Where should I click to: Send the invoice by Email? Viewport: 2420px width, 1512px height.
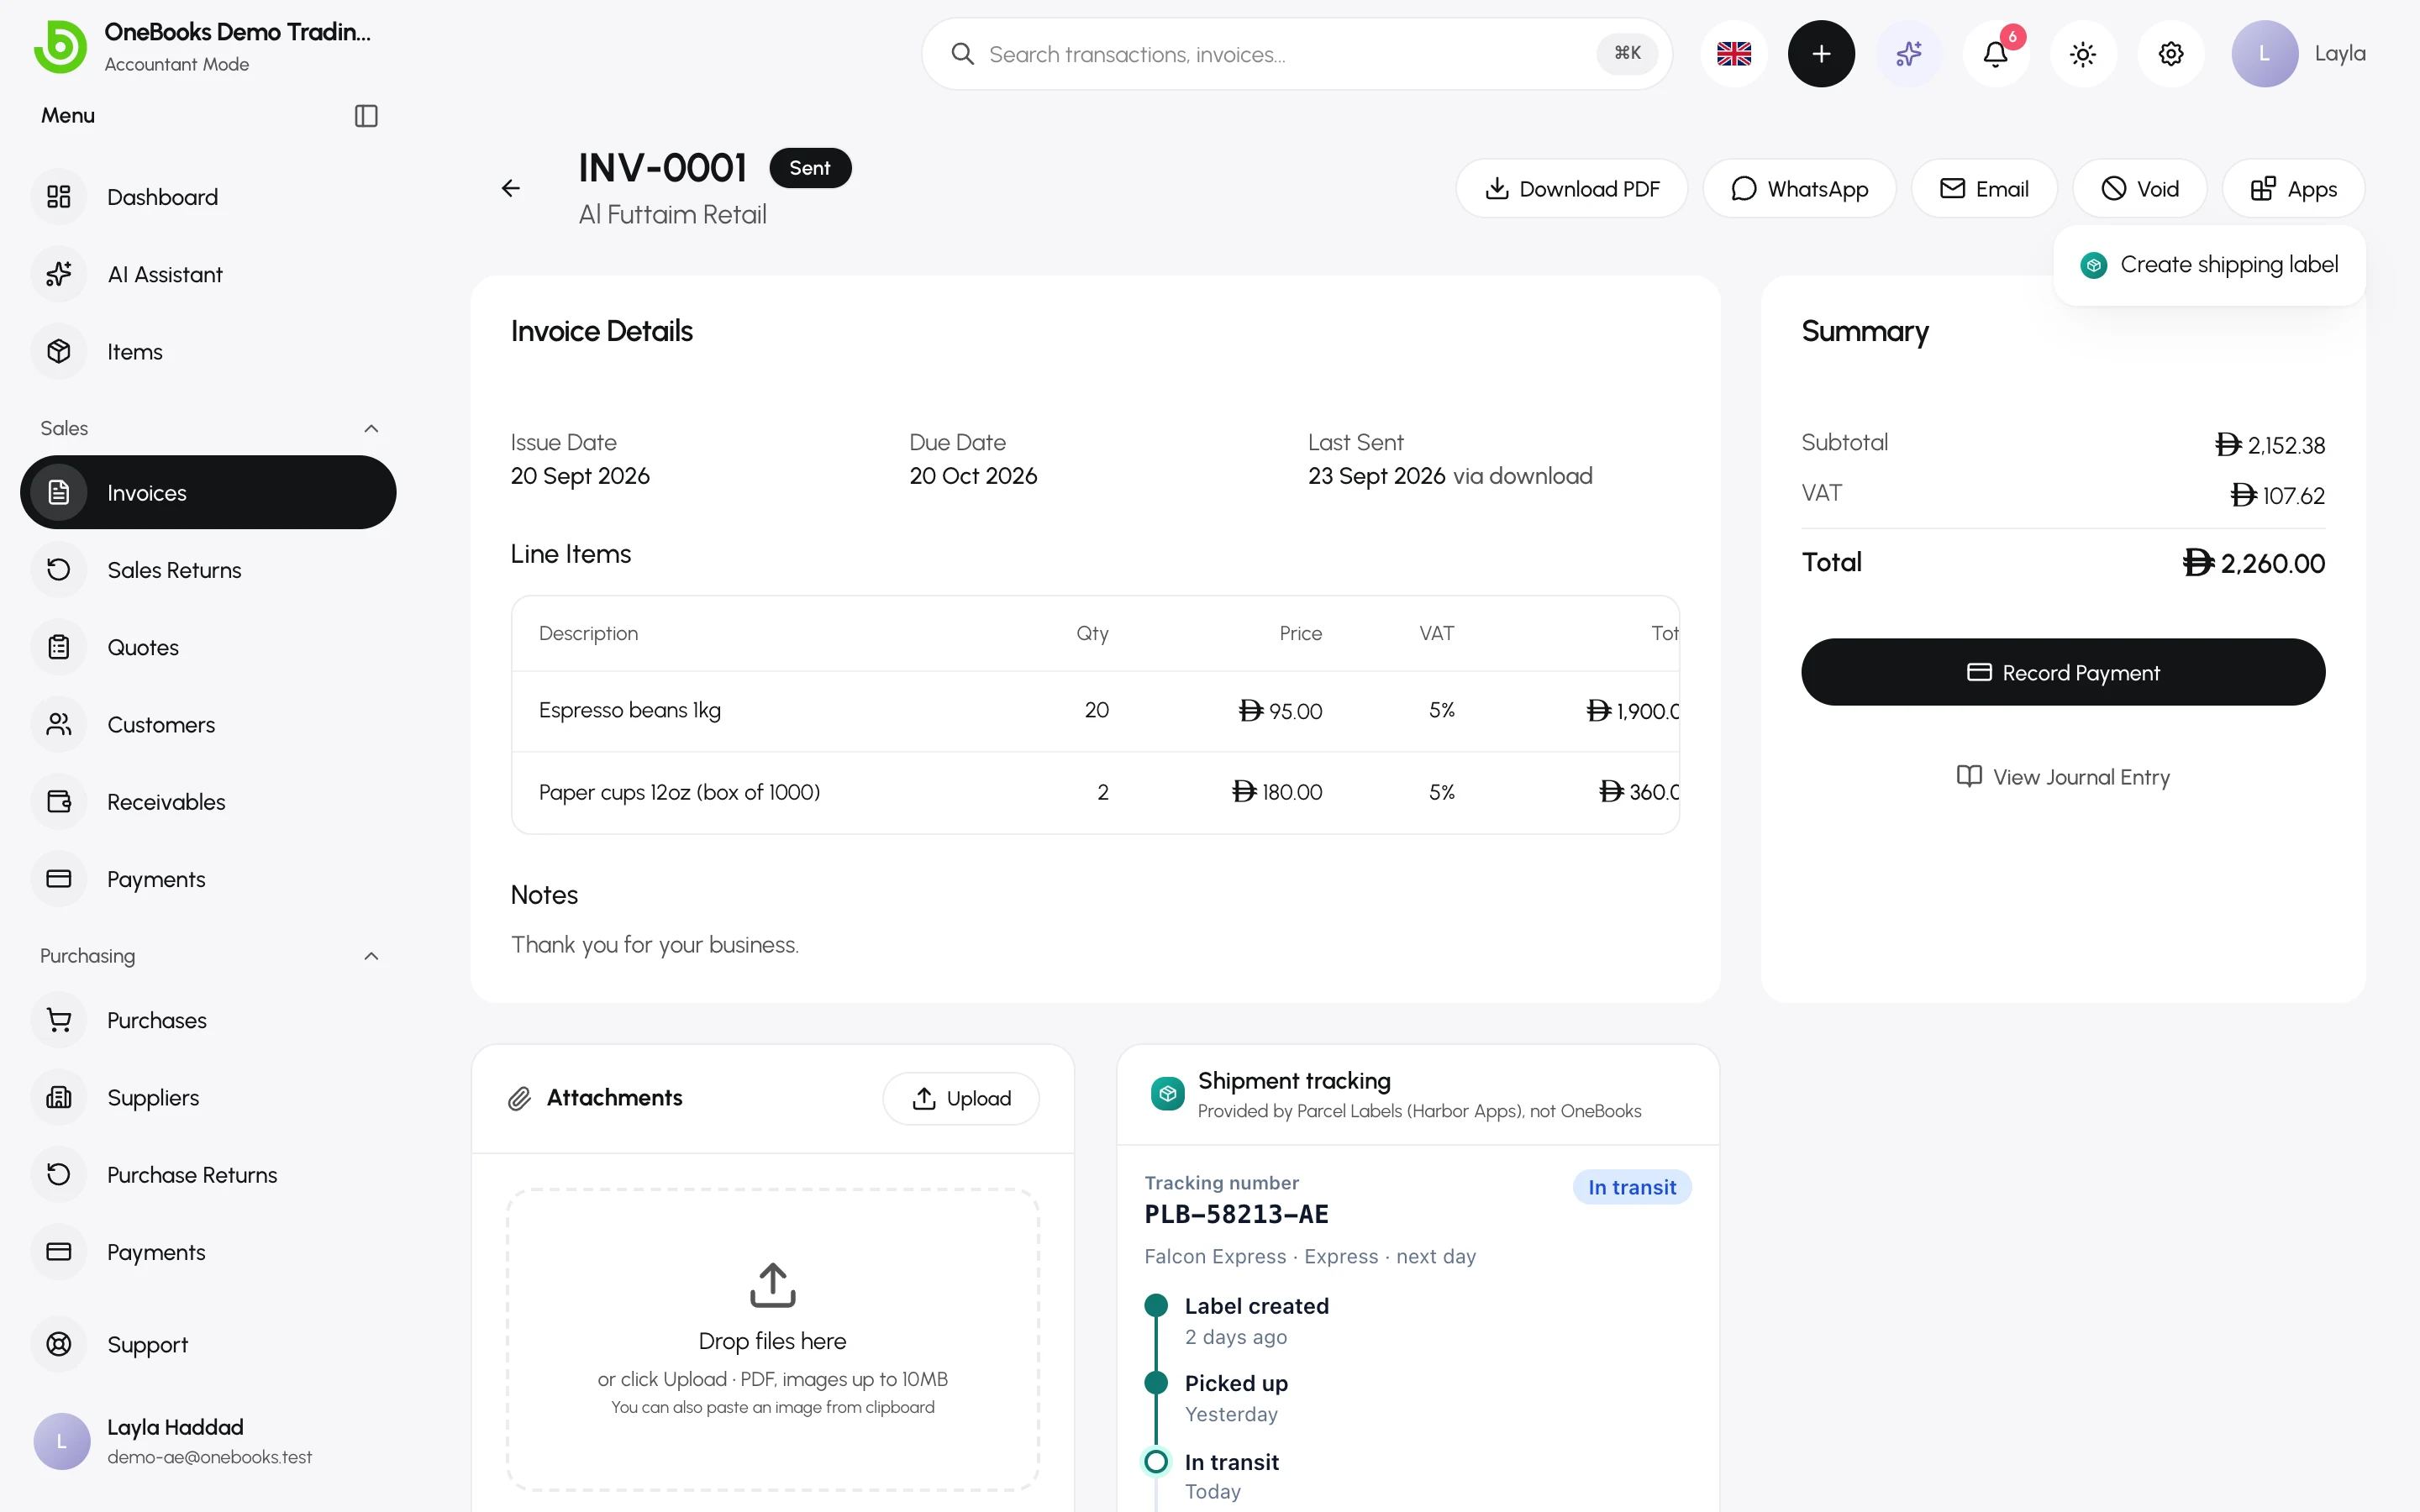(1984, 188)
